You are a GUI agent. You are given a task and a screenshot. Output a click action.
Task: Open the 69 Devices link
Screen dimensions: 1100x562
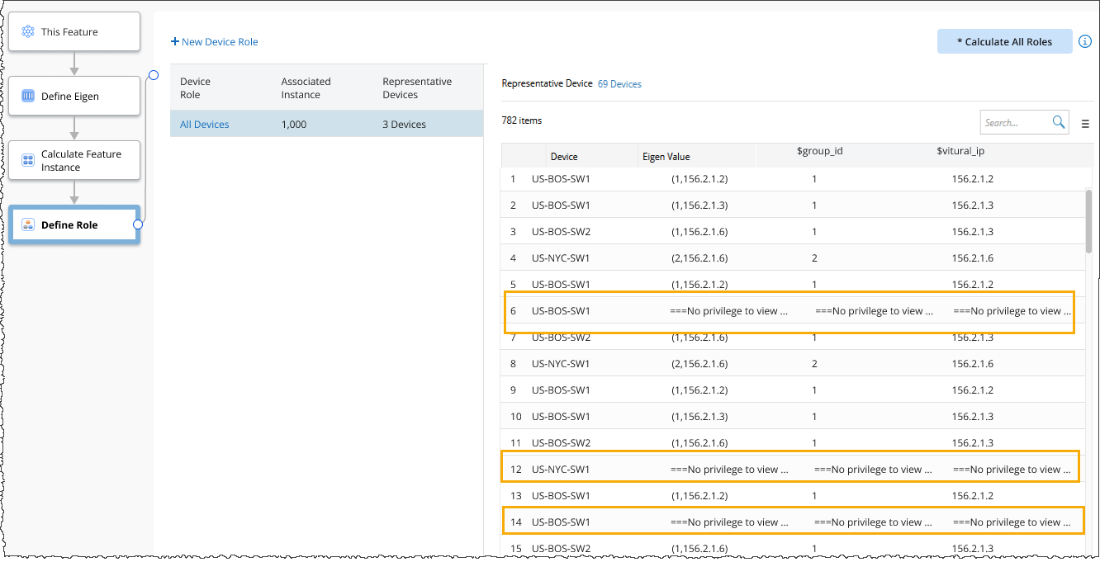tap(619, 84)
